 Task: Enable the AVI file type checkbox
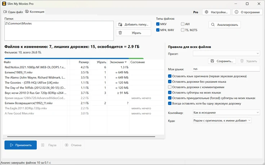click(183, 24)
